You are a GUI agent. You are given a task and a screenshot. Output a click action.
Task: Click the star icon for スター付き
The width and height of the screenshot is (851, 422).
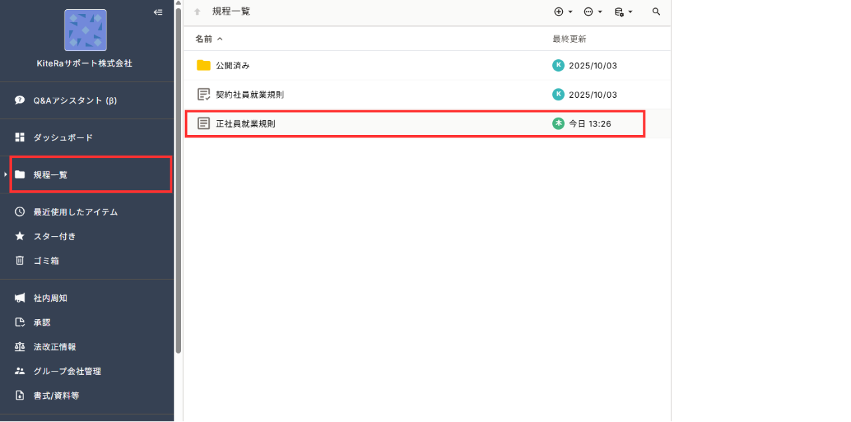pyautogui.click(x=20, y=236)
